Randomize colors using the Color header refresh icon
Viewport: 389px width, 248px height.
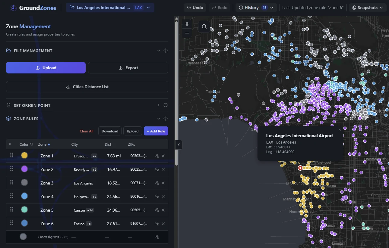(x=31, y=144)
